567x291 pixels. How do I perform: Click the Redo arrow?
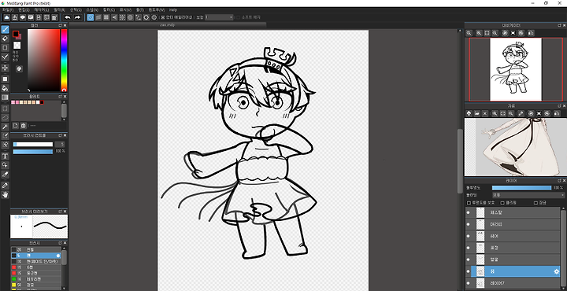click(x=77, y=17)
